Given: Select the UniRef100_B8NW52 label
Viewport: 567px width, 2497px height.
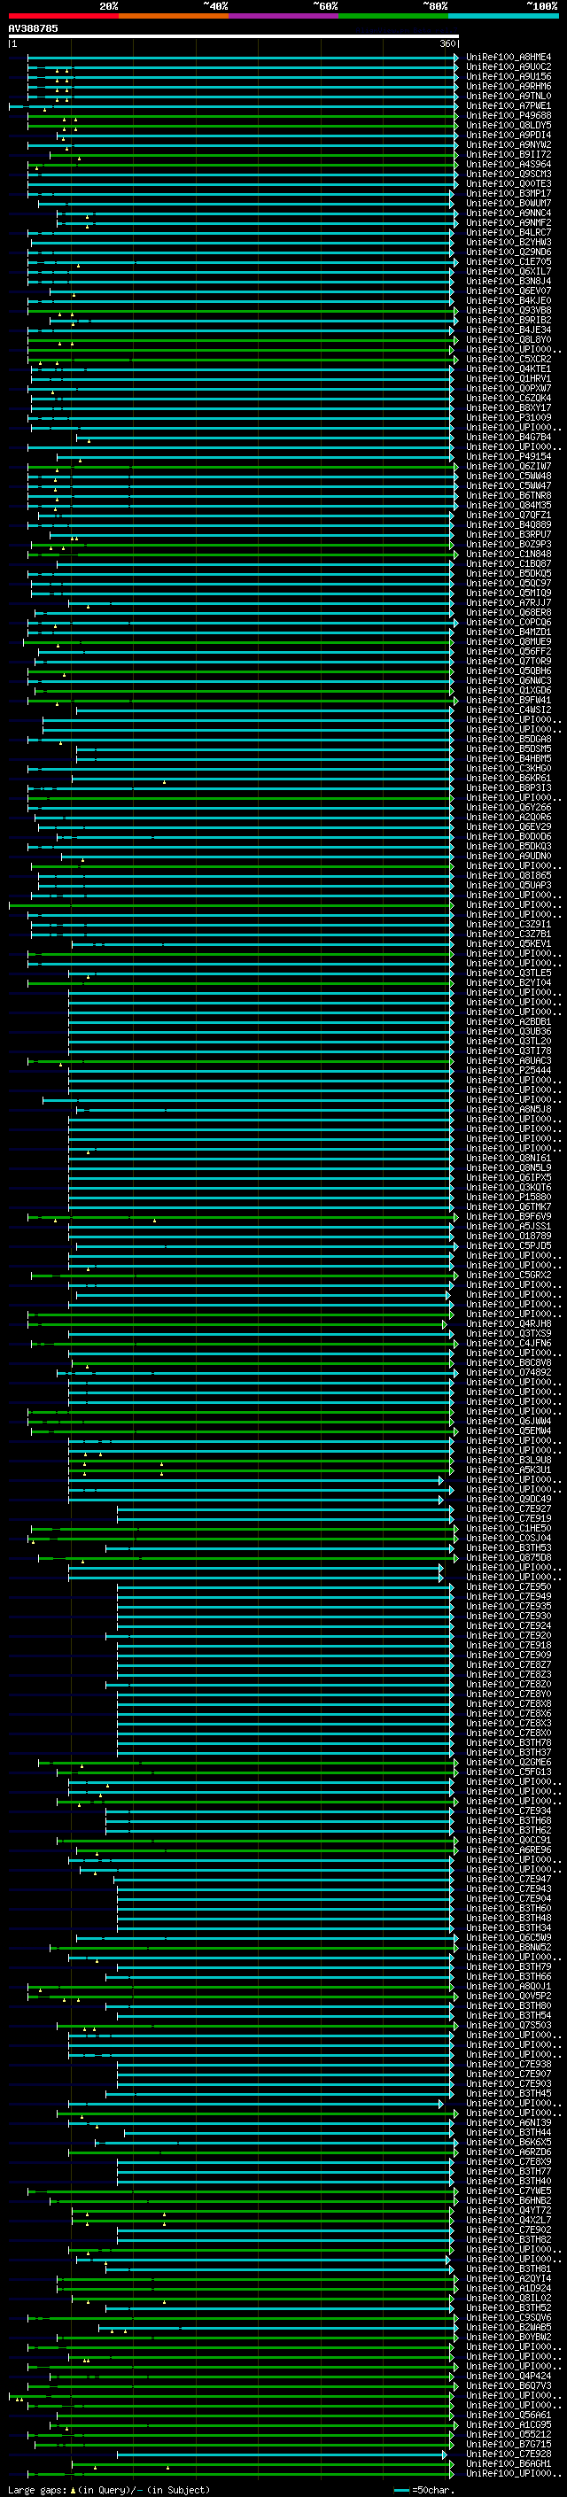Looking at the screenshot, I should pyautogui.click(x=509, y=1946).
